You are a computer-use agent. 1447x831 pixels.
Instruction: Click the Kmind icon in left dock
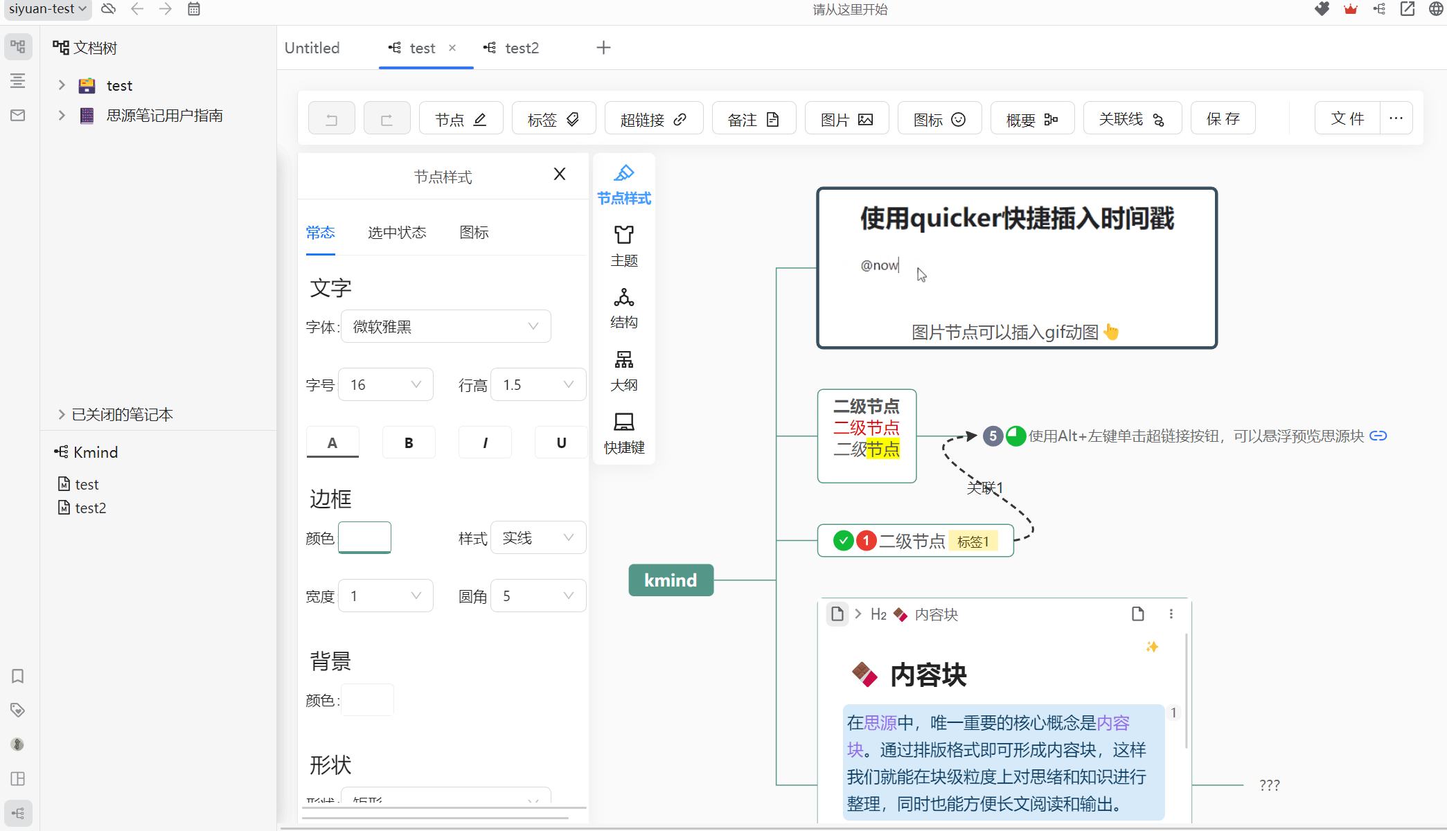pyautogui.click(x=18, y=813)
